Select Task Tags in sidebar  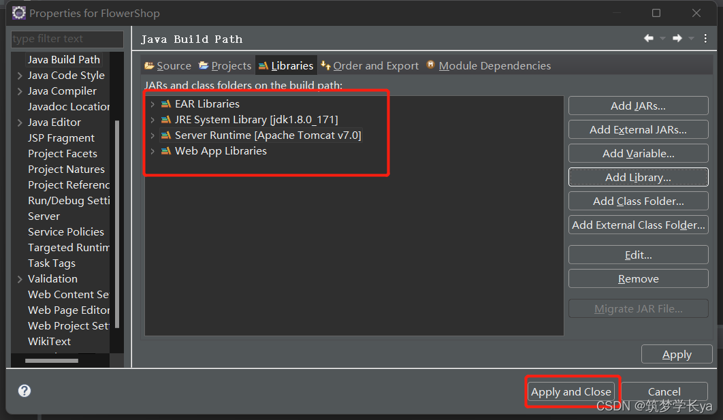51,263
